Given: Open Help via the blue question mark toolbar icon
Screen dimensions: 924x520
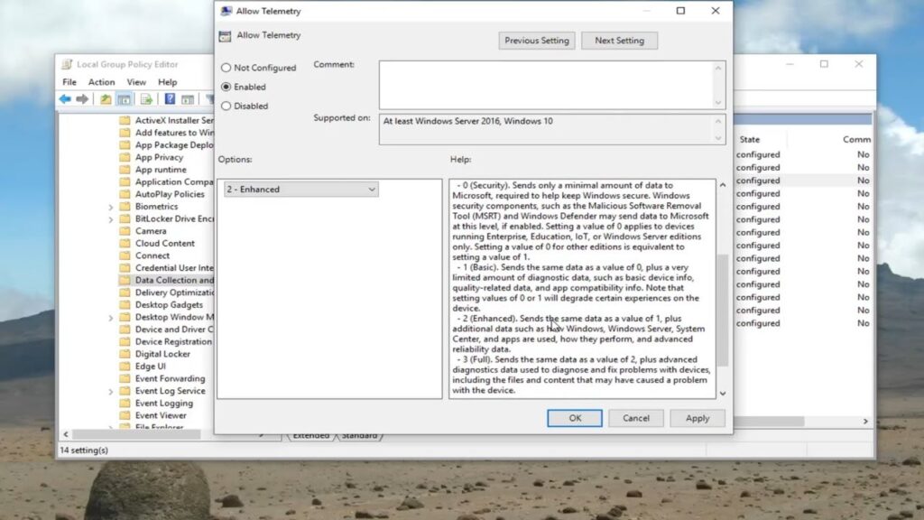Looking at the screenshot, I should click(x=170, y=99).
